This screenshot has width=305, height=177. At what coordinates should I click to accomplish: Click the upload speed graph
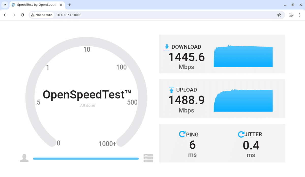tap(243, 100)
